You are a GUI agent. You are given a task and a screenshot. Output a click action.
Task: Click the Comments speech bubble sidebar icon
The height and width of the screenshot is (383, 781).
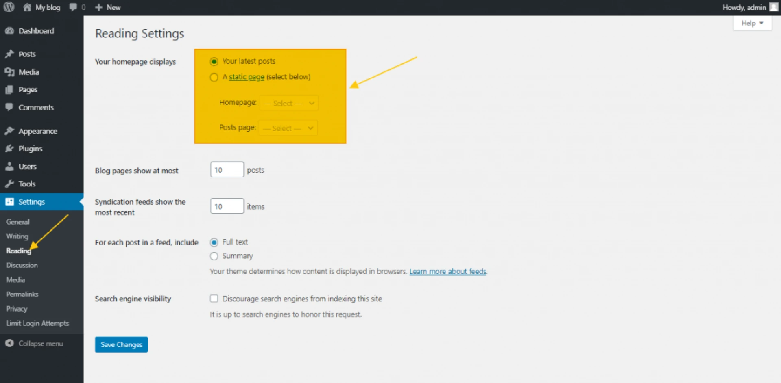[9, 107]
